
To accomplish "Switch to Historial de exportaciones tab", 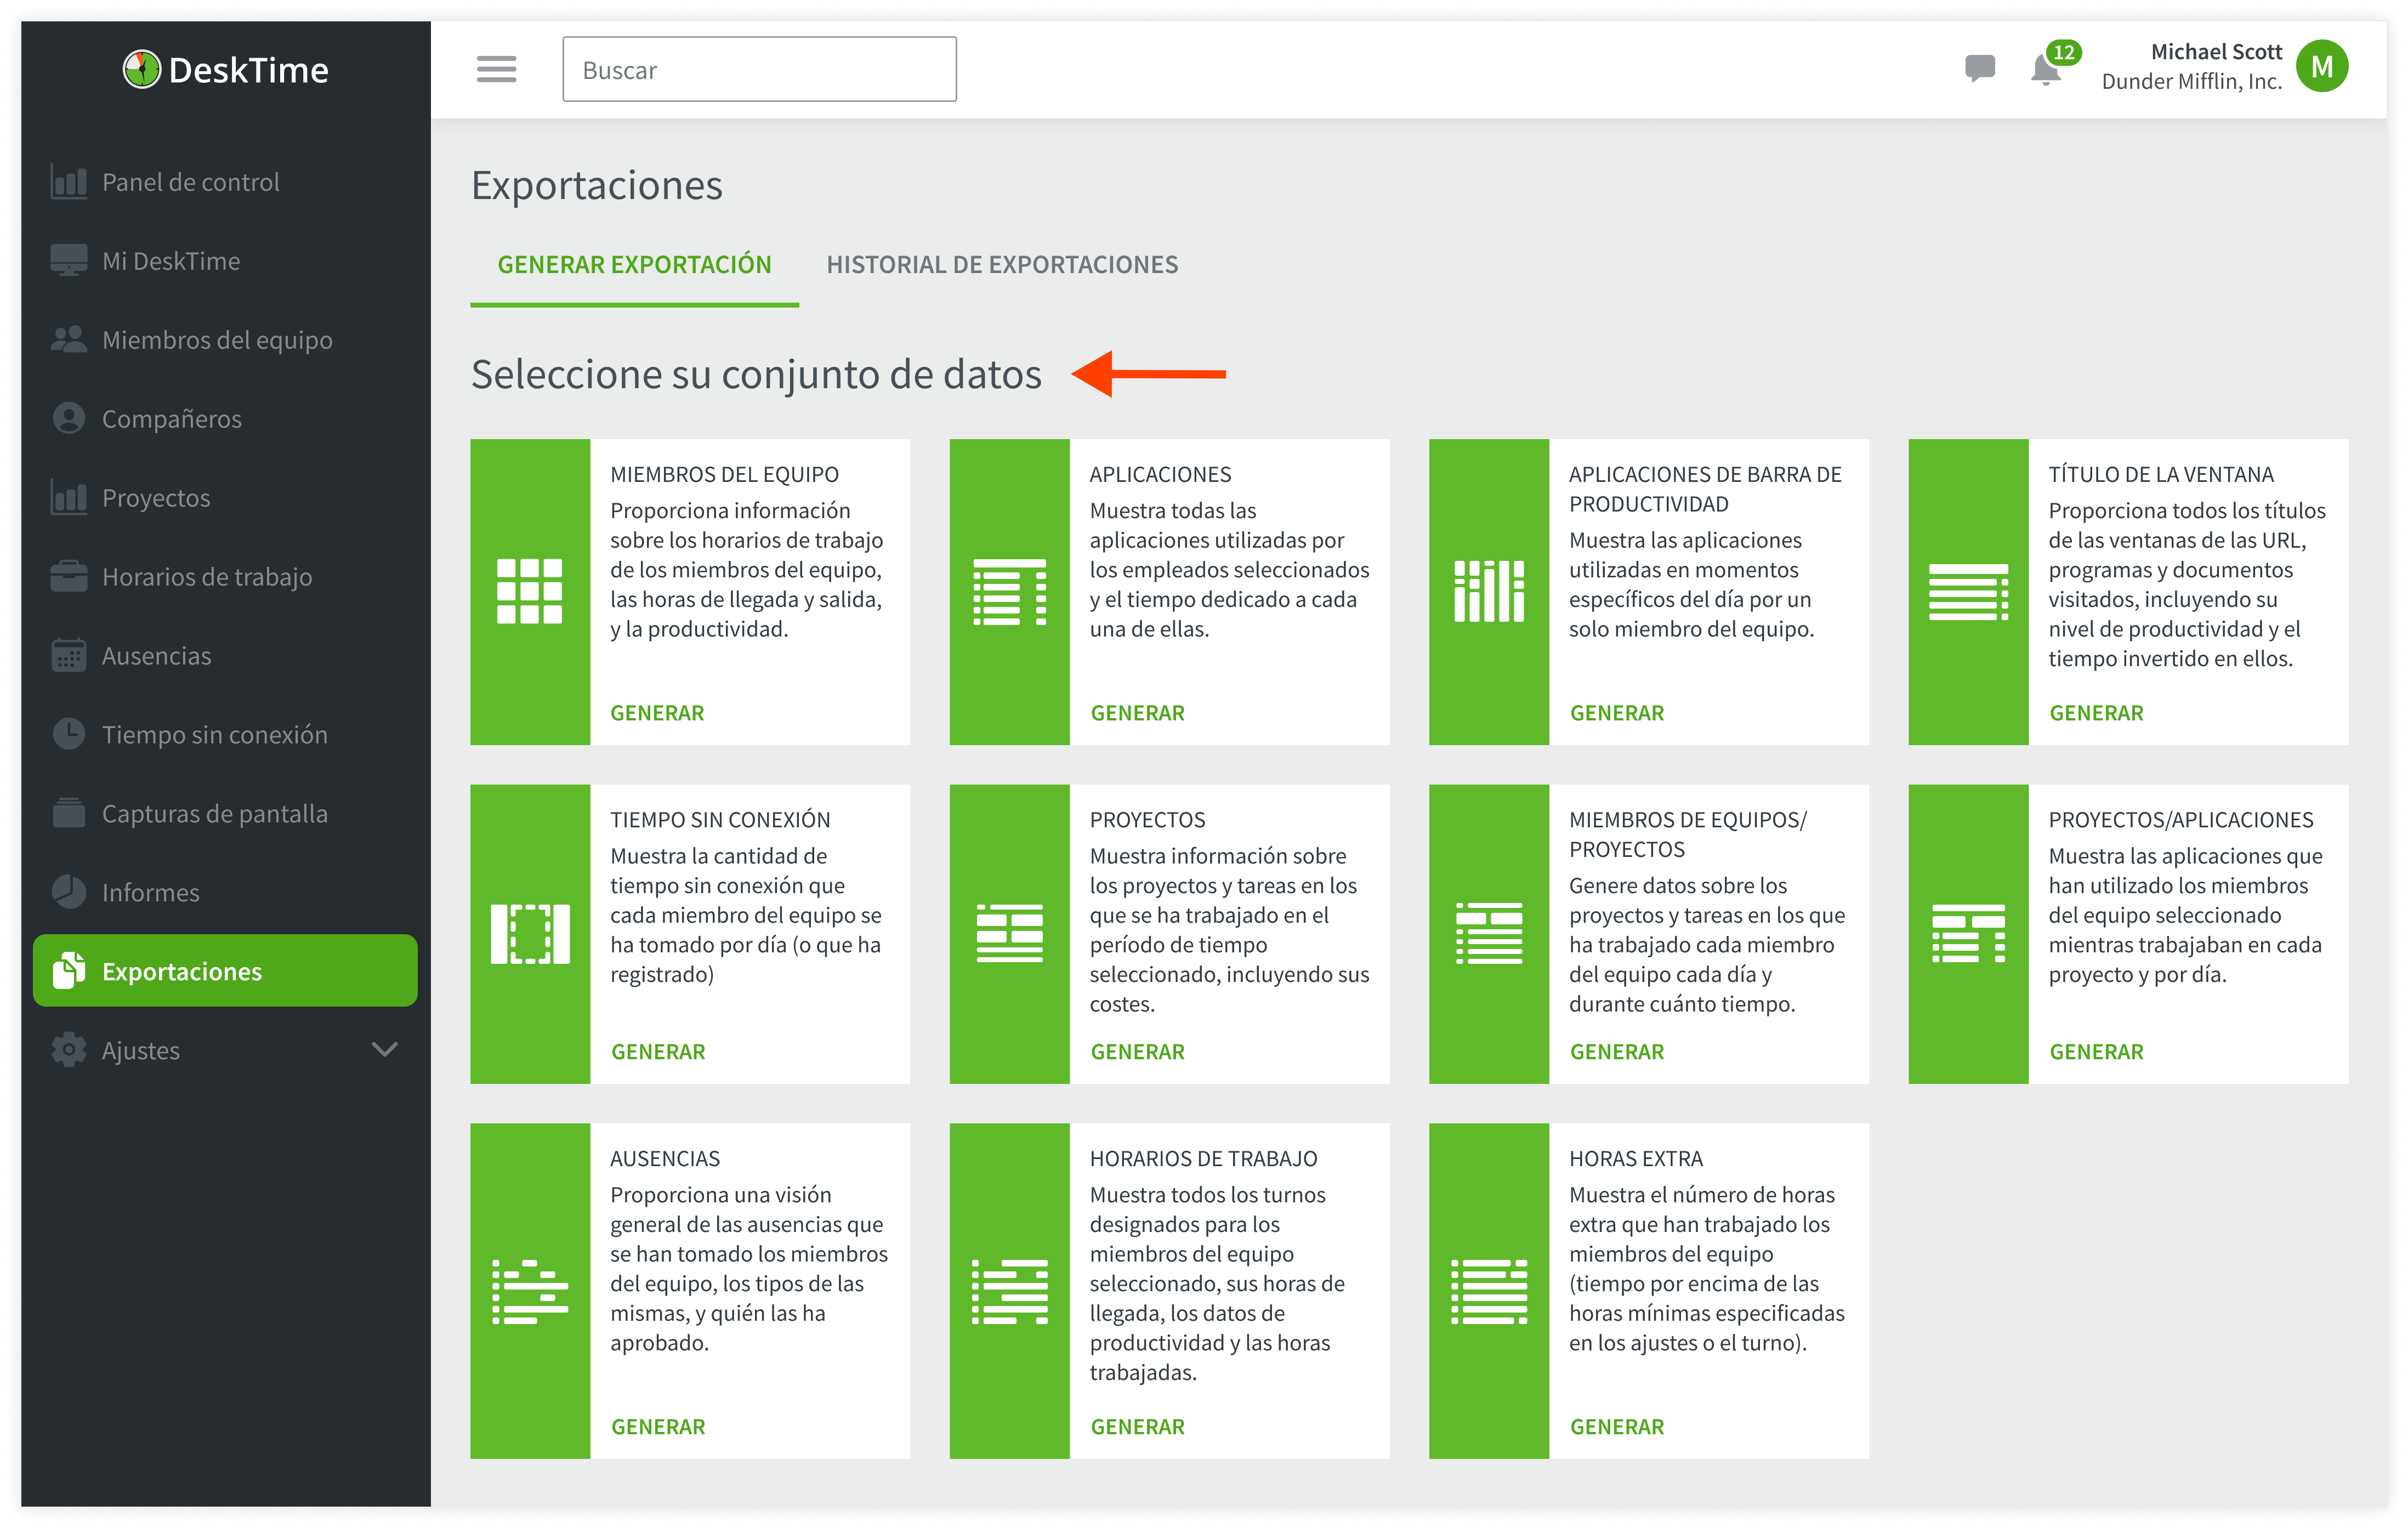I will [x=1002, y=265].
